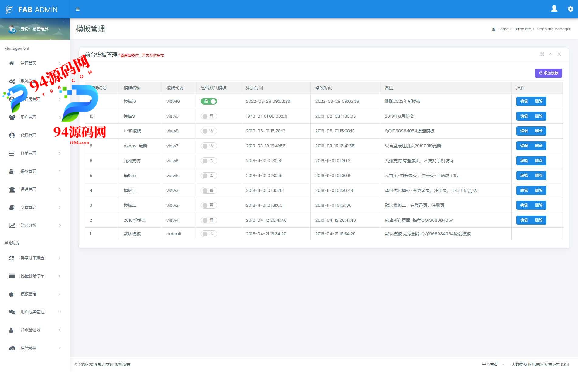Click the home icon beside 管理首页
578x372 pixels.
point(12,63)
